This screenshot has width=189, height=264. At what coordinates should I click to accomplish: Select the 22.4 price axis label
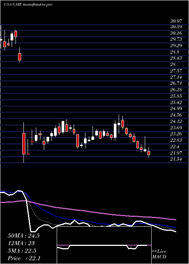click(175, 147)
